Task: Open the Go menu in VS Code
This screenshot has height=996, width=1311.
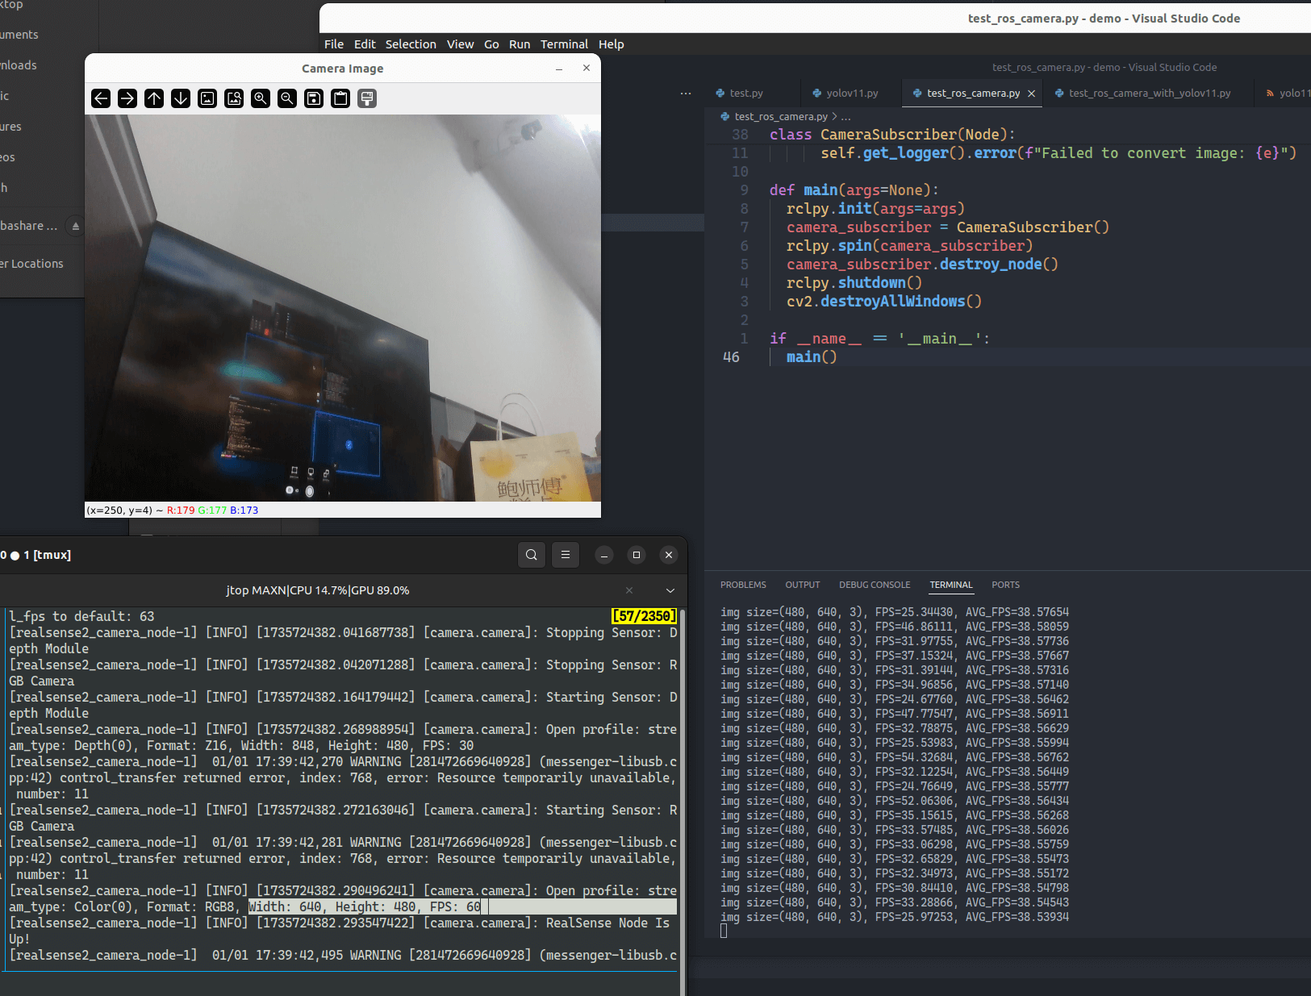Action: tap(491, 44)
